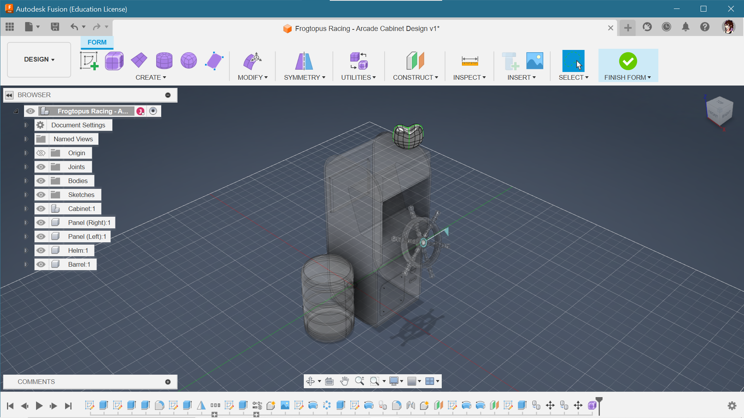Open the data panel grid icon
Viewport: 744px width, 418px height.
click(10, 27)
